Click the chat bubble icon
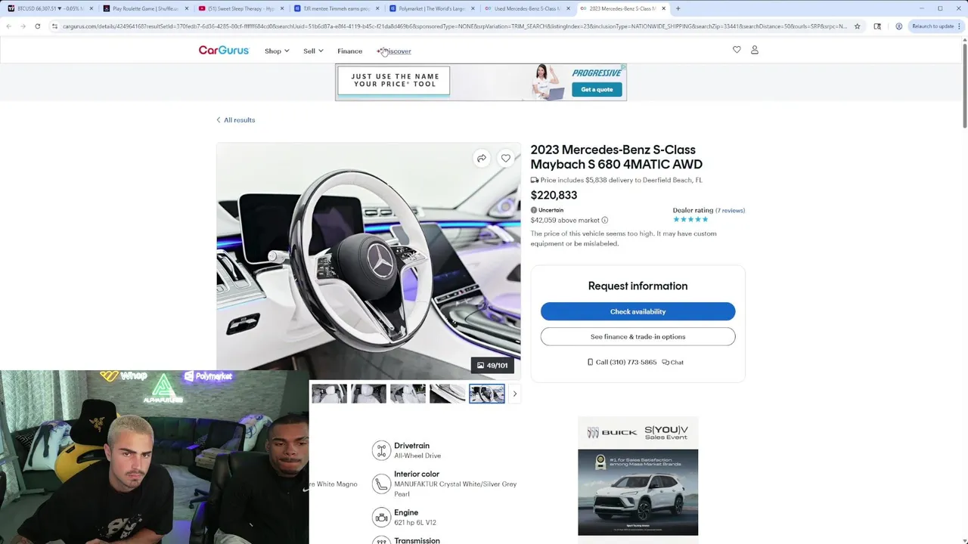The width and height of the screenshot is (968, 544). tap(665, 363)
